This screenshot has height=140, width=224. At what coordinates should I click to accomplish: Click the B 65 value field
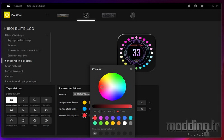[x=111, y=111]
